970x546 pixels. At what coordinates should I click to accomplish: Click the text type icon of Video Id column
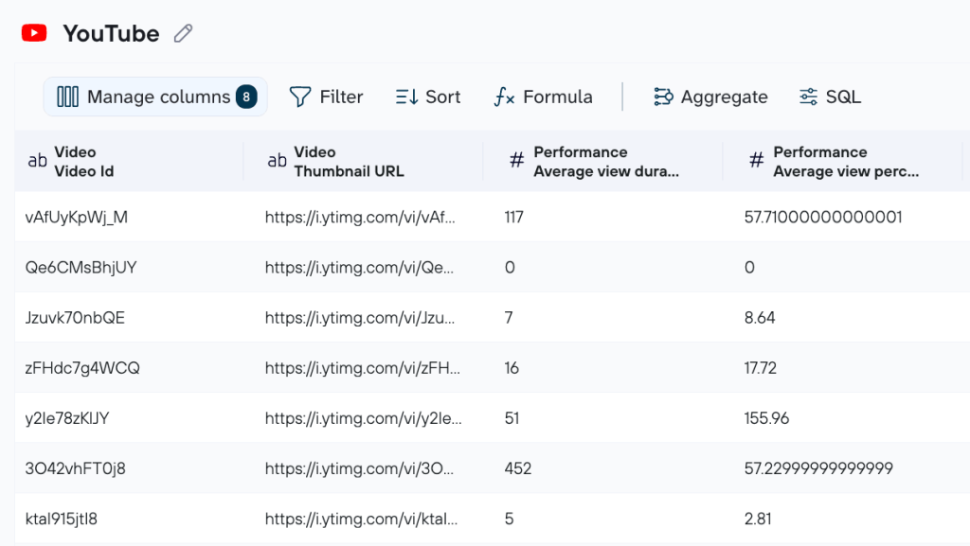coord(37,161)
